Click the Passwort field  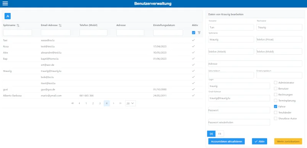239,110
